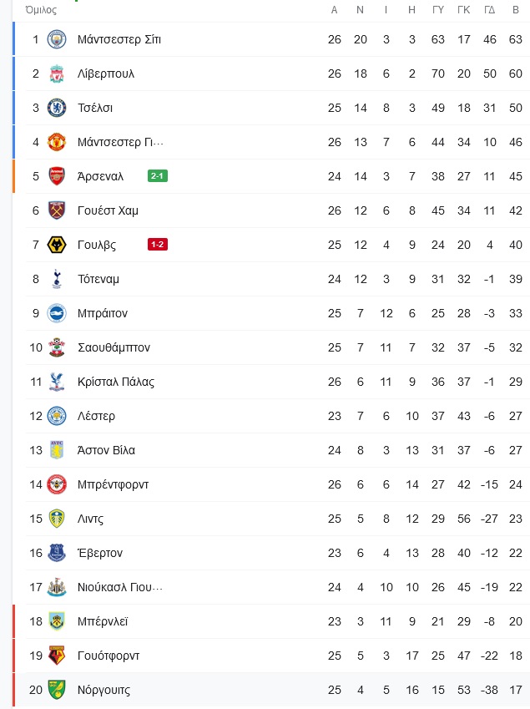Click the Wolves wolf-head logo
Screen dimensions: 530x709
click(x=57, y=245)
